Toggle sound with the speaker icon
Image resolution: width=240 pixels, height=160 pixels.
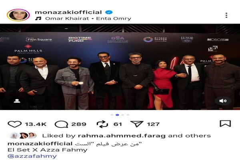(223, 101)
